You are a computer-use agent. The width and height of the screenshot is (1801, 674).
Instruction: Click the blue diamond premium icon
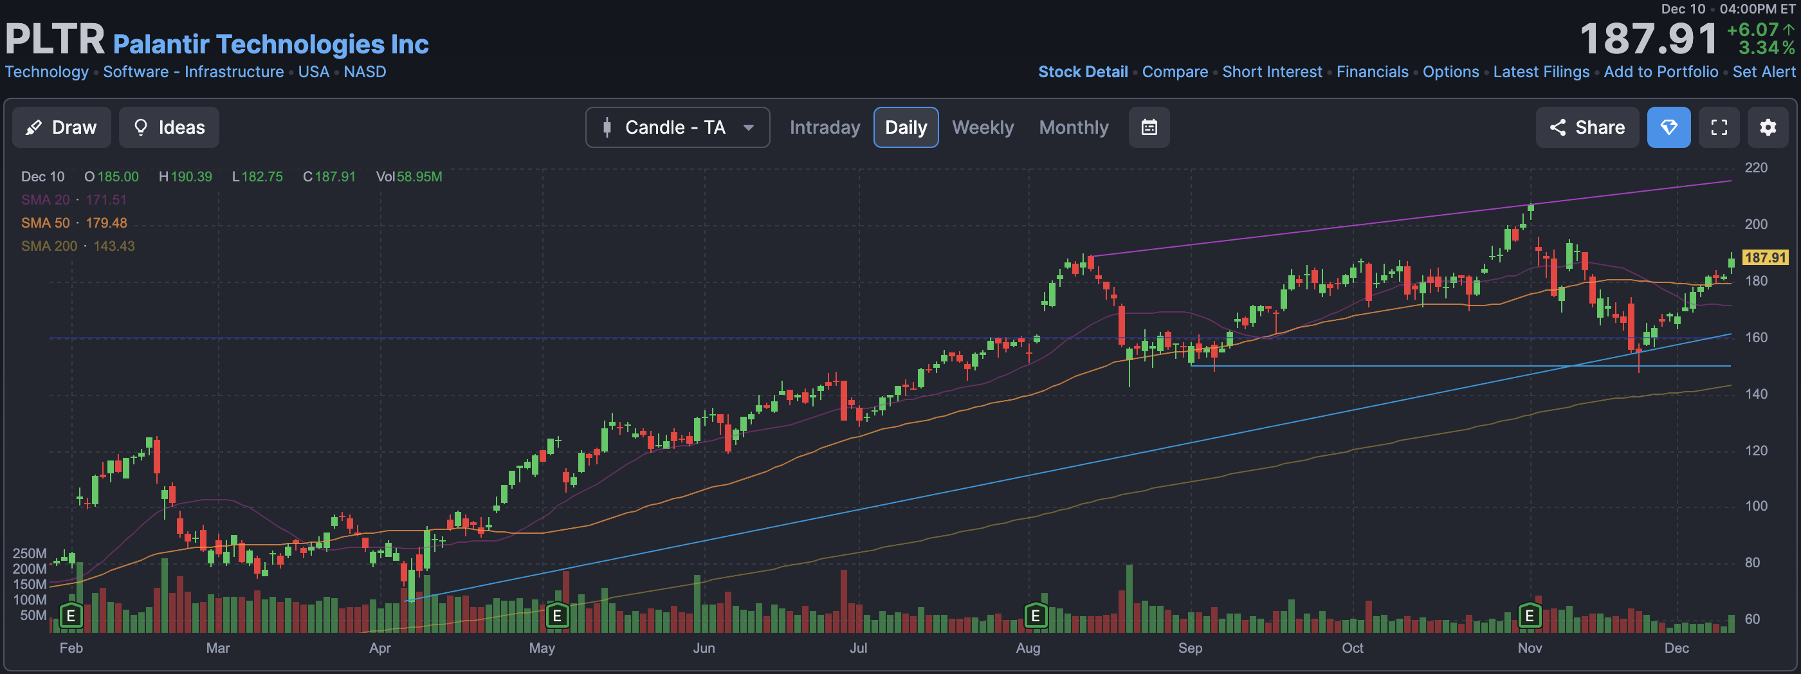1668,127
